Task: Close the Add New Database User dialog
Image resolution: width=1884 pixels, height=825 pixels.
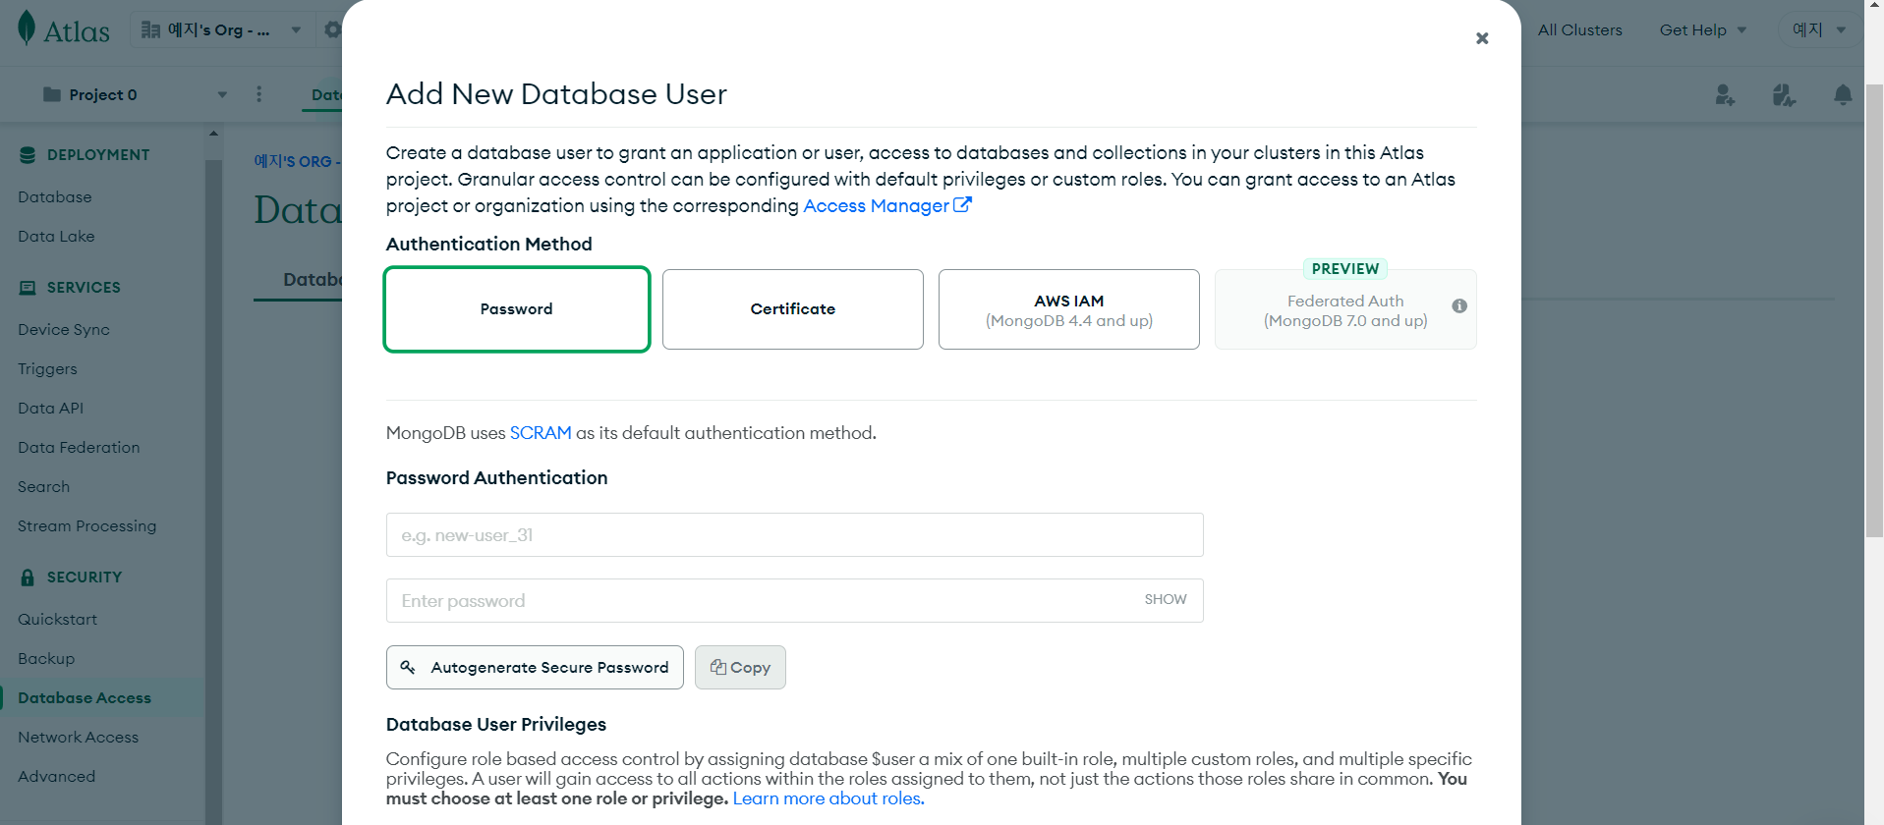Action: 1482,38
